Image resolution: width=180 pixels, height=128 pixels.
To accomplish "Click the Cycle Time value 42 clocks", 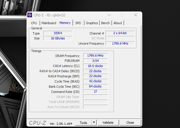I will [x=95, y=81].
